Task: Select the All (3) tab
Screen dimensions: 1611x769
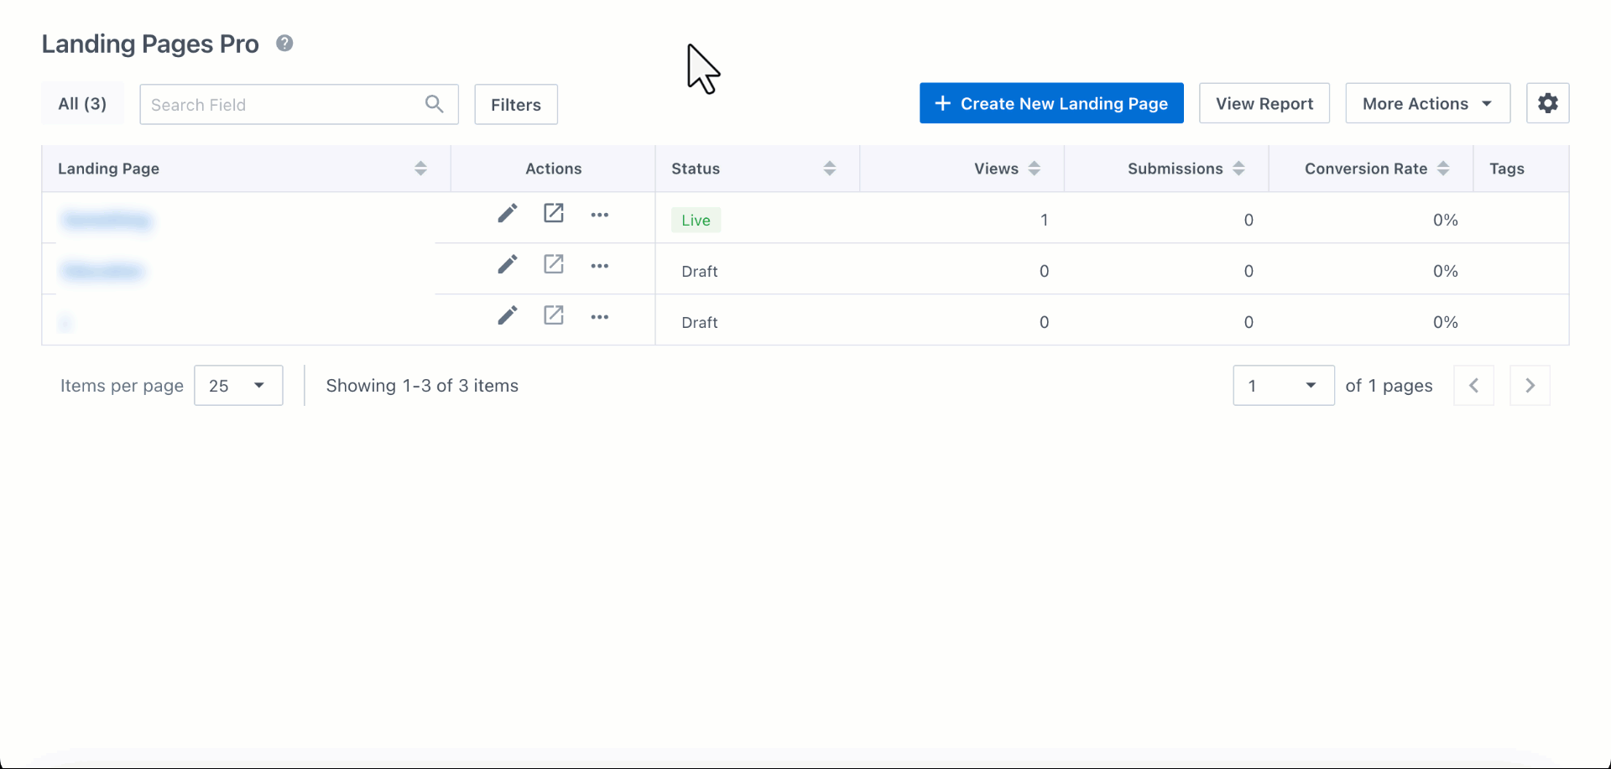Action: coord(81,103)
